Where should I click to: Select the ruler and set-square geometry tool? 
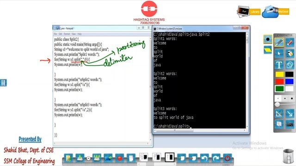coord(279,113)
